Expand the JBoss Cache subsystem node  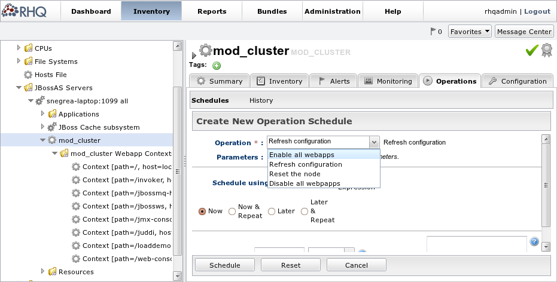[42, 127]
